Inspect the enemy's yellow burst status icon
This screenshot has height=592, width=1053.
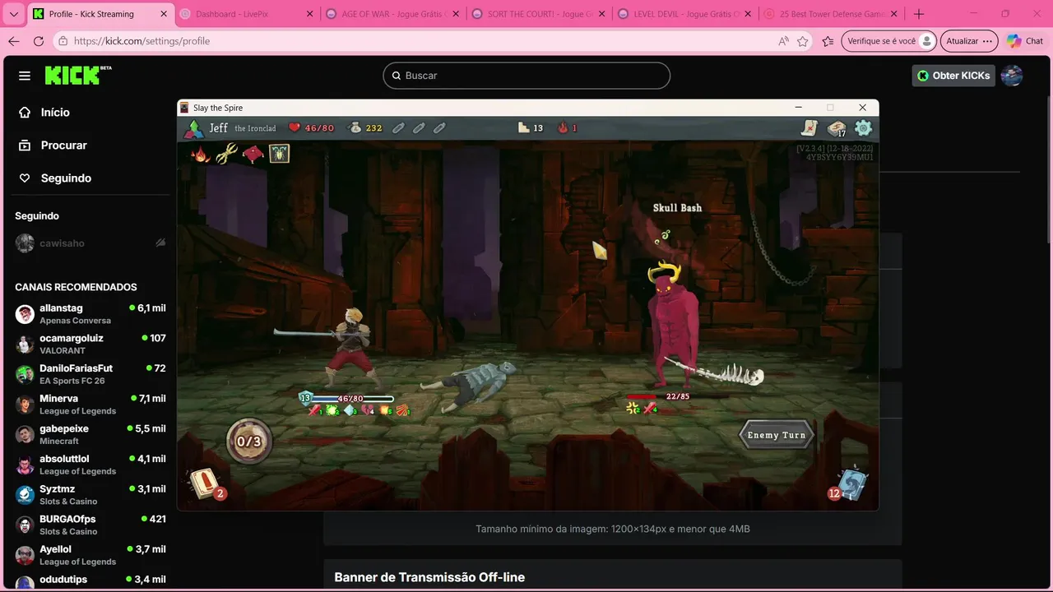point(633,408)
